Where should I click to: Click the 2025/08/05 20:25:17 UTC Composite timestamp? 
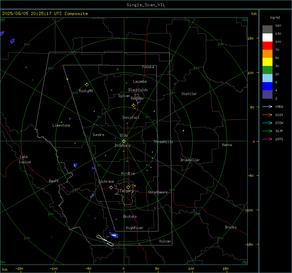click(45, 14)
